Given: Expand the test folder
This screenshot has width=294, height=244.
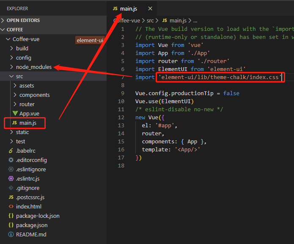Looking at the screenshot, I should pos(20,142).
